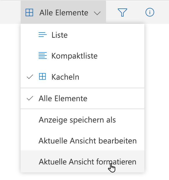Select the Kacheln tiles layout
This screenshot has width=169, height=180.
[x=82, y=77]
